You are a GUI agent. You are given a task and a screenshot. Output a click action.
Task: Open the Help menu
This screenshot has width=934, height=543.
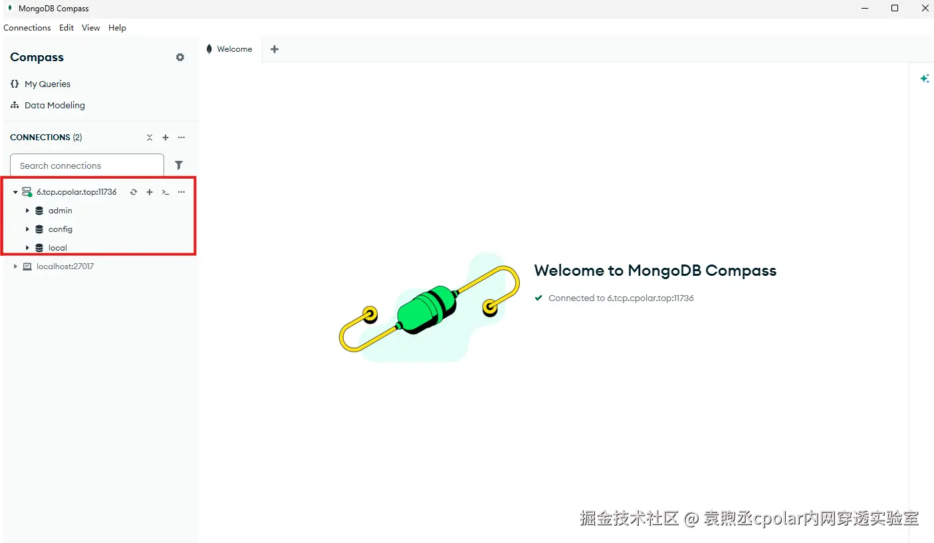118,28
